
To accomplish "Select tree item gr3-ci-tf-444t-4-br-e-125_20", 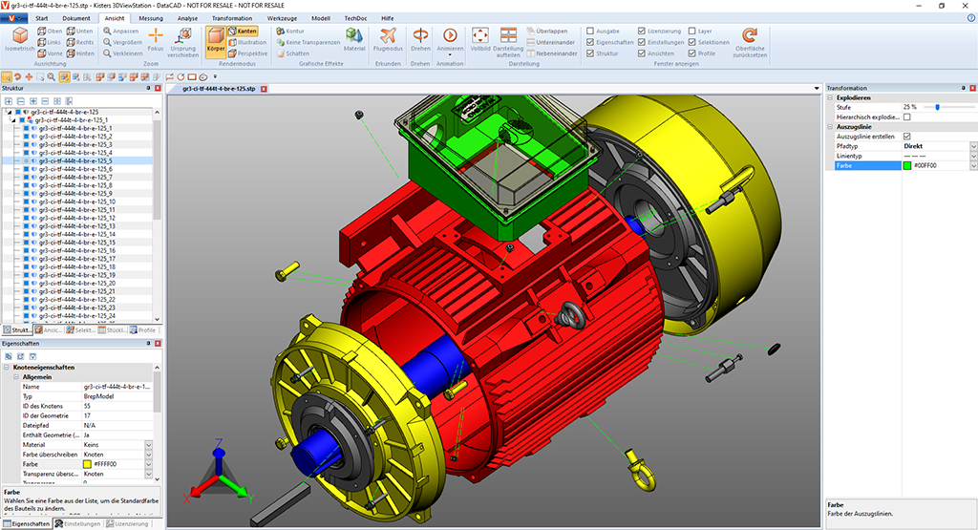I will click(x=76, y=283).
